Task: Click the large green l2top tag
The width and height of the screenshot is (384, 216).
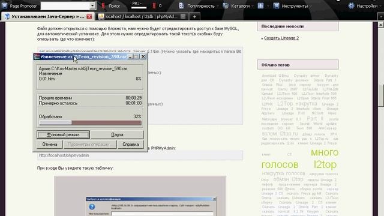Action: [x=325, y=164]
